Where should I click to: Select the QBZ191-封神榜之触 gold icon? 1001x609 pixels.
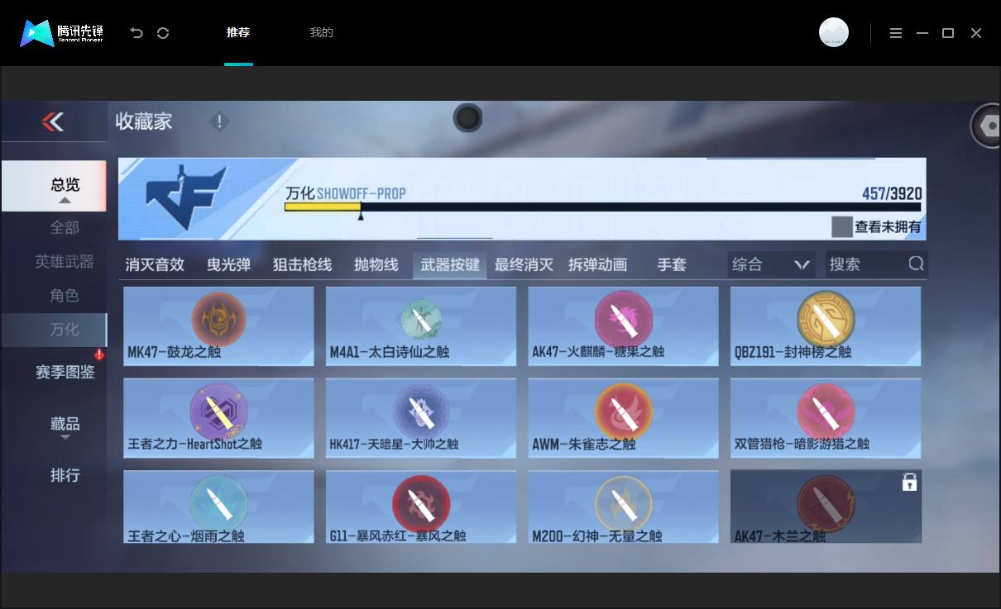click(x=826, y=319)
